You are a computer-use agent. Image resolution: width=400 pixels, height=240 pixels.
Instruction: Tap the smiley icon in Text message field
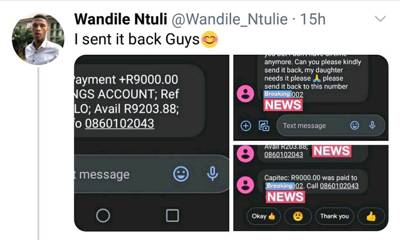pos(354,125)
